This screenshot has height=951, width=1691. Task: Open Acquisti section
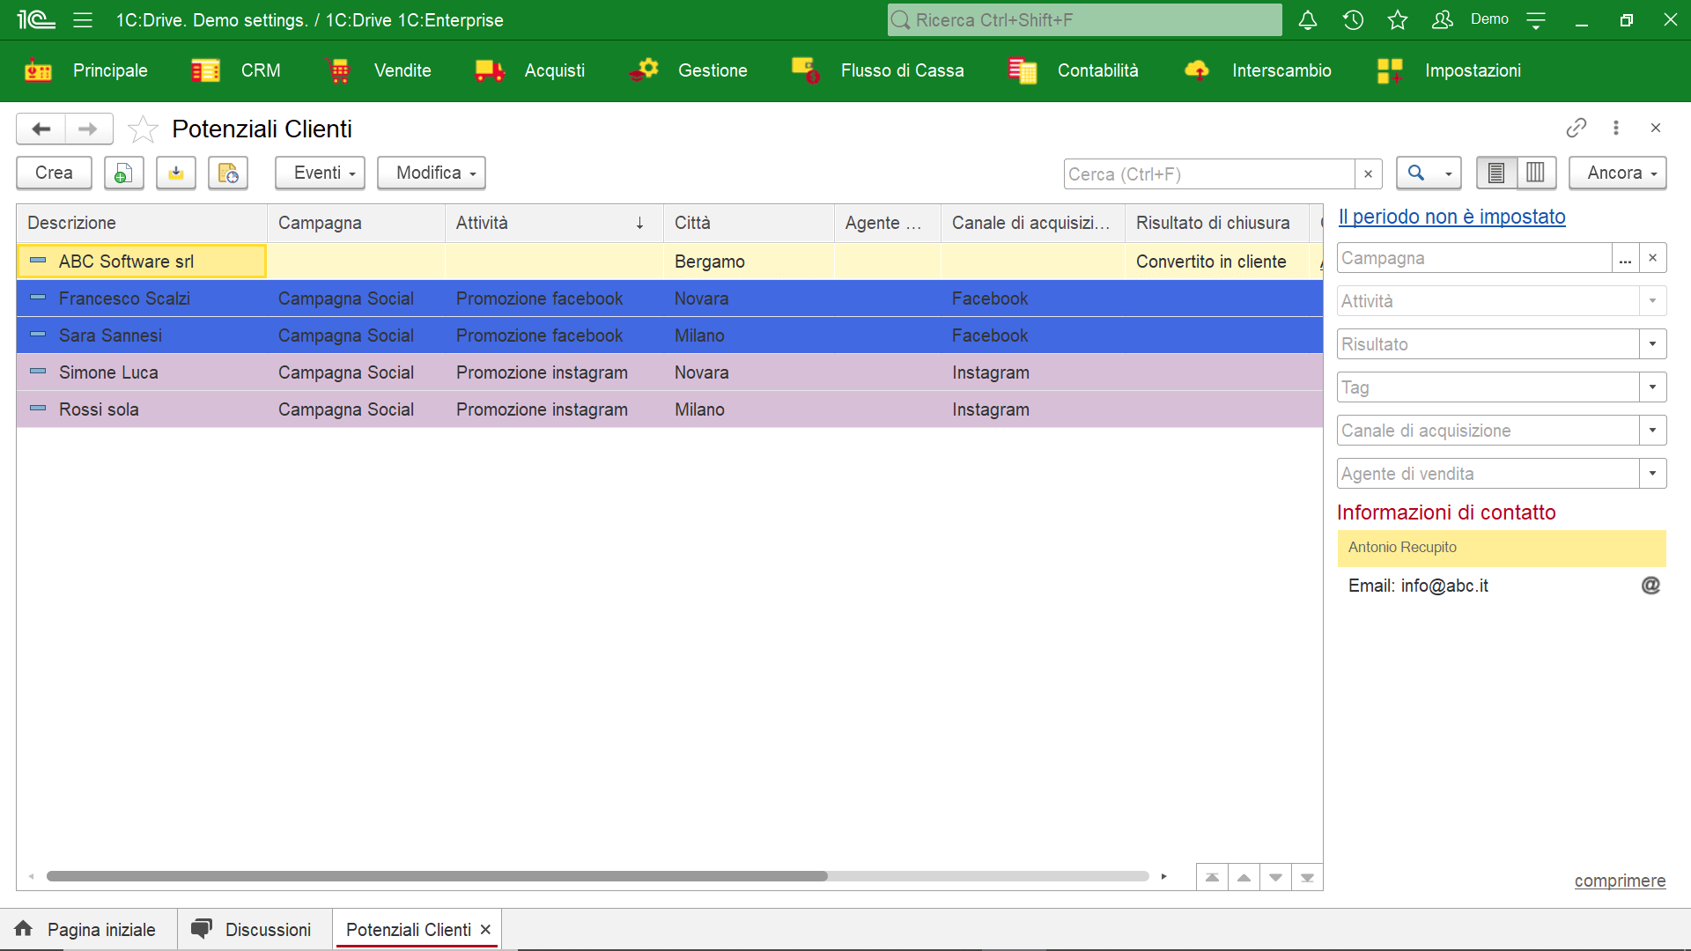(530, 70)
